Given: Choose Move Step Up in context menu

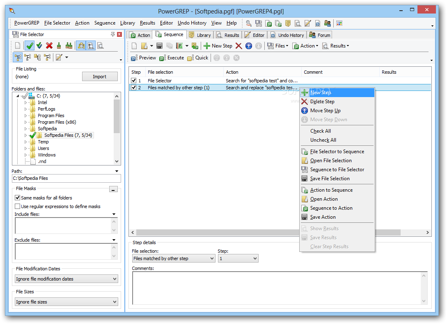Looking at the screenshot, I should pos(337,111).
